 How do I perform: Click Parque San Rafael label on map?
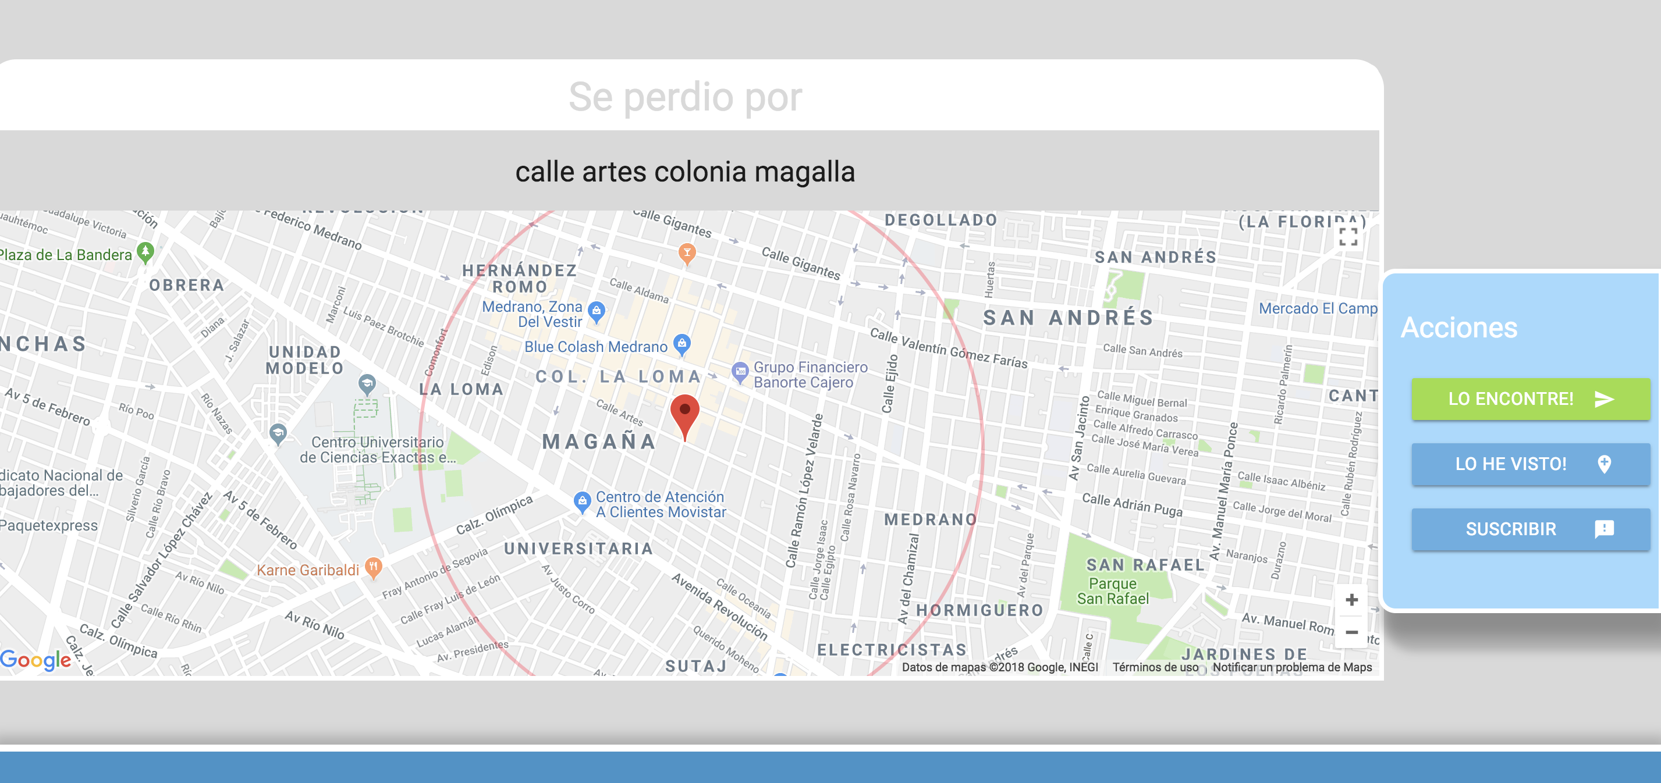[x=1112, y=591]
